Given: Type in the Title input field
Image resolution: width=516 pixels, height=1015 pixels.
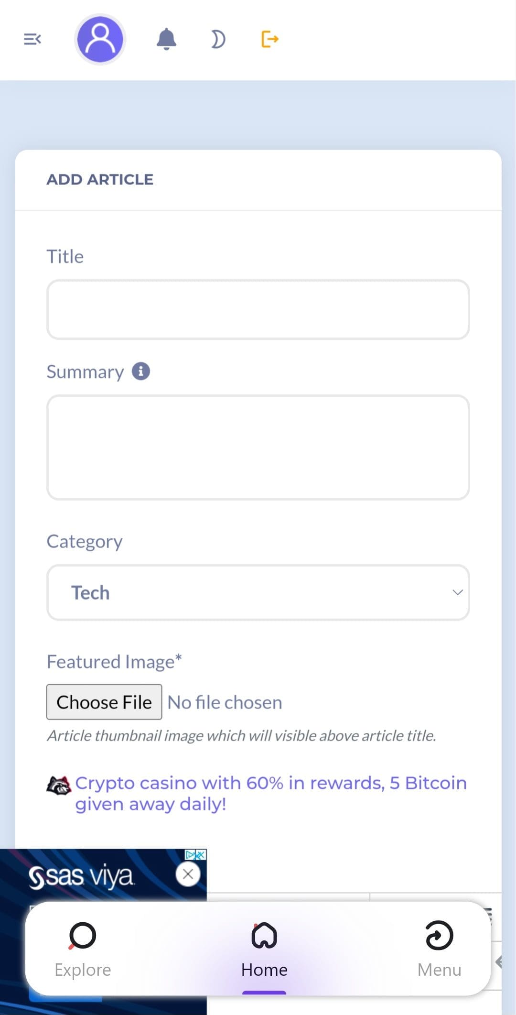Looking at the screenshot, I should tap(258, 310).
